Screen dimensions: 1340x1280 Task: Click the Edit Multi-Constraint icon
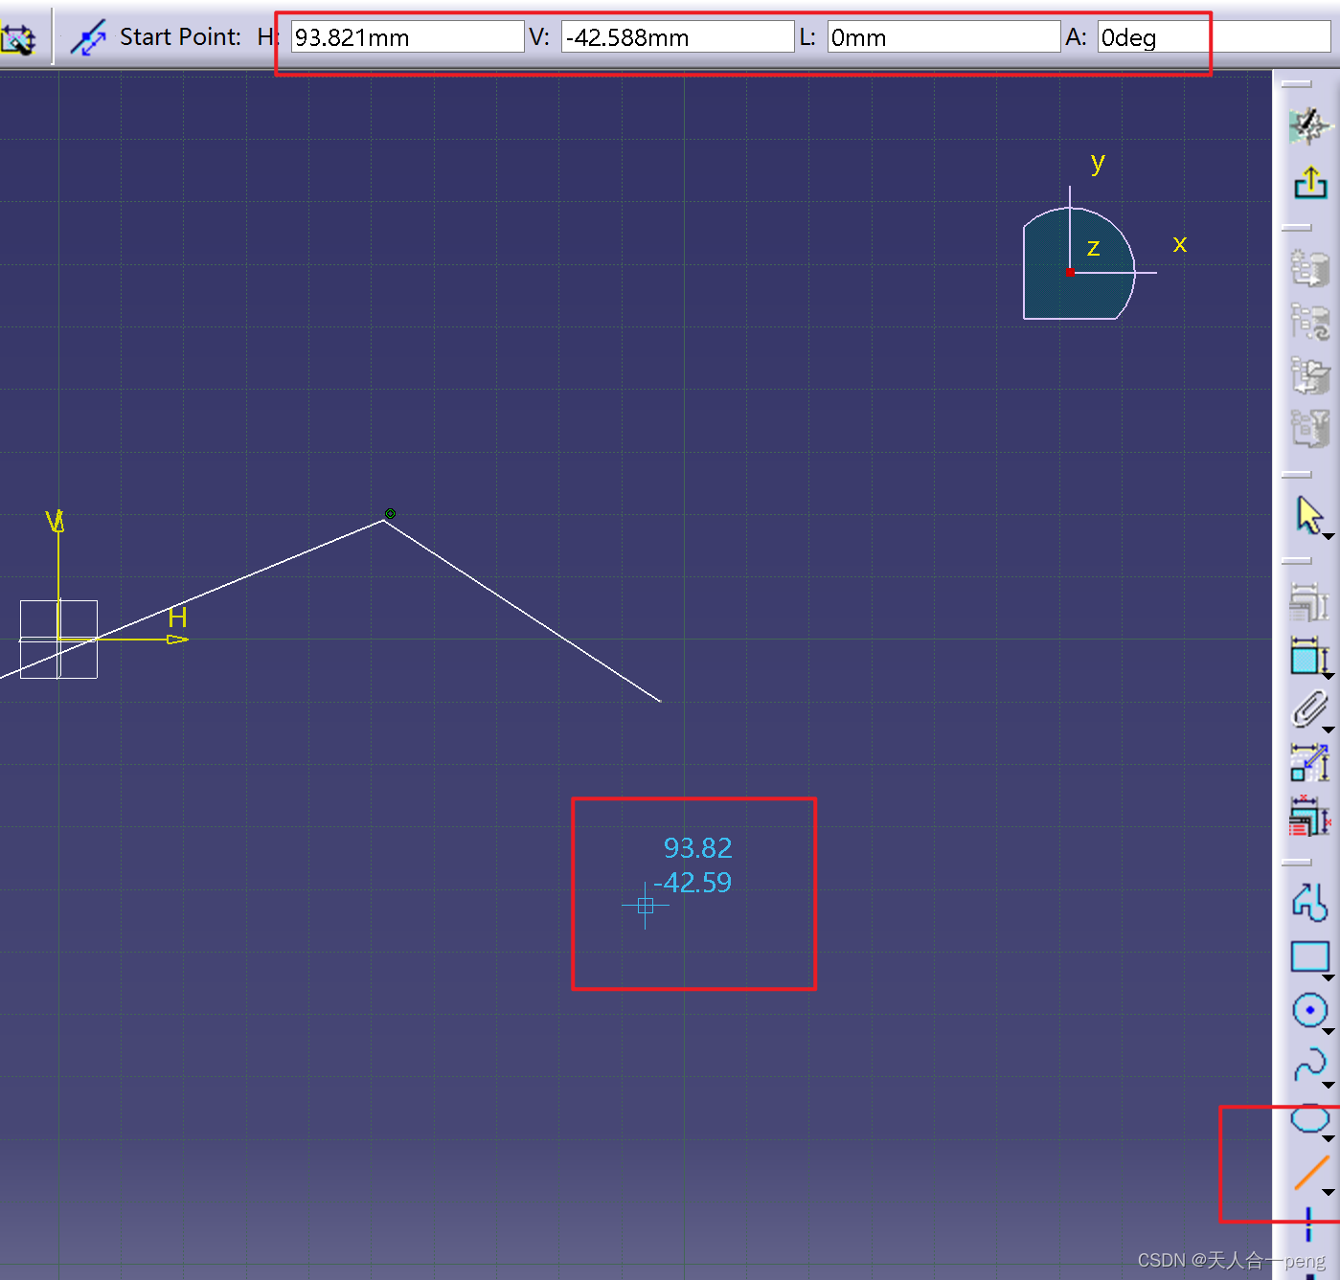pyautogui.click(x=1308, y=817)
